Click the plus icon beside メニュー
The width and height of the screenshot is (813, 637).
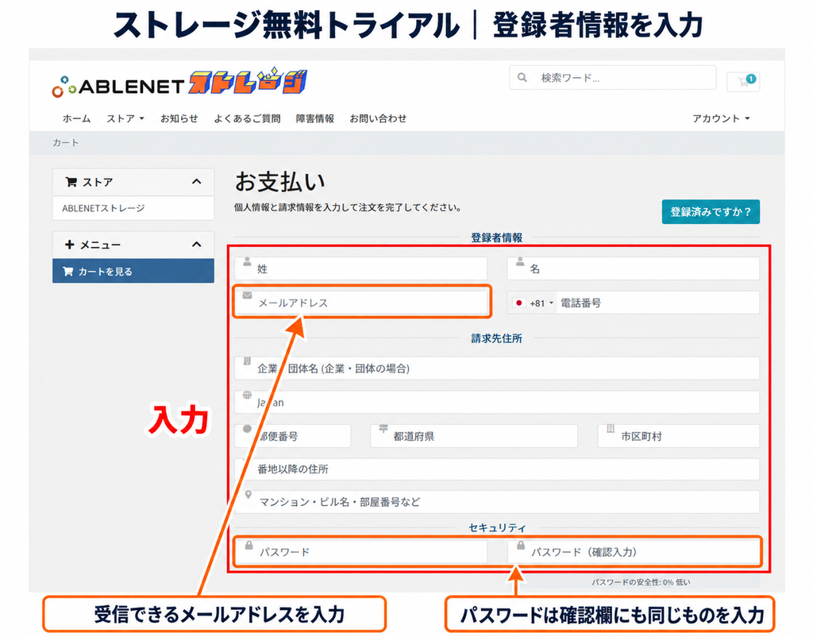(x=70, y=245)
